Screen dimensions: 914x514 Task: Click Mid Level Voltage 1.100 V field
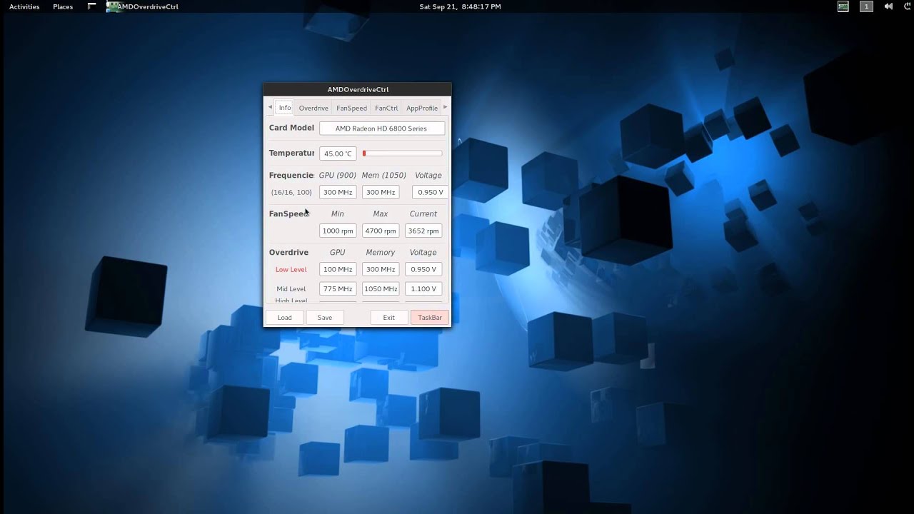click(423, 288)
